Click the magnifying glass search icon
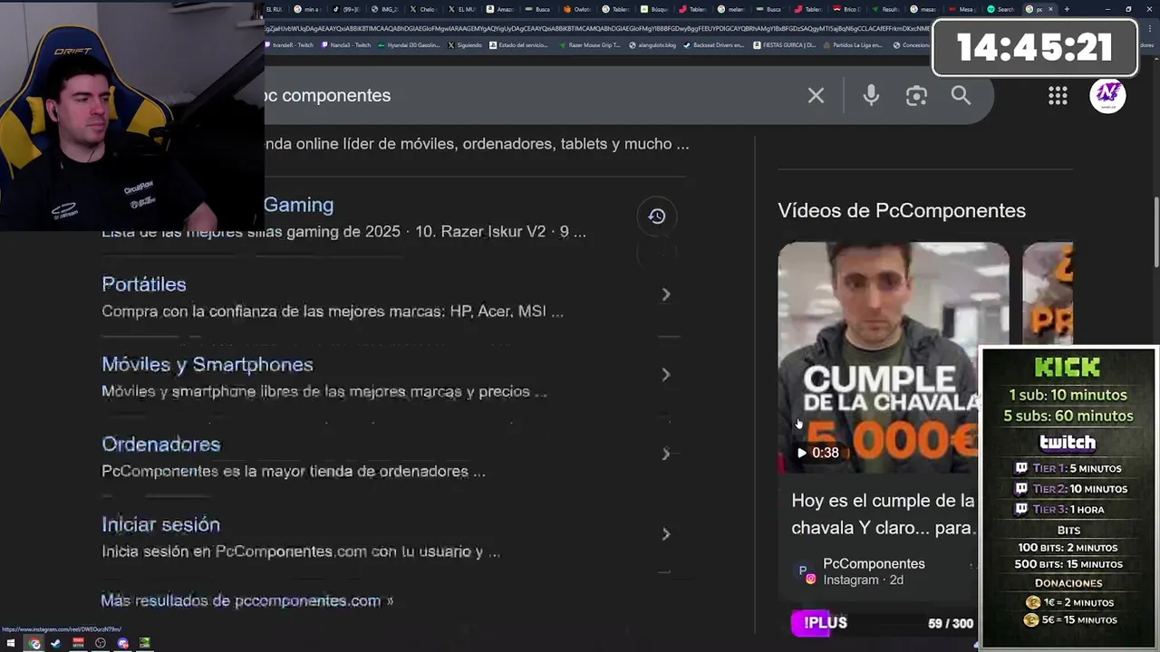This screenshot has width=1160, height=652. (x=961, y=95)
